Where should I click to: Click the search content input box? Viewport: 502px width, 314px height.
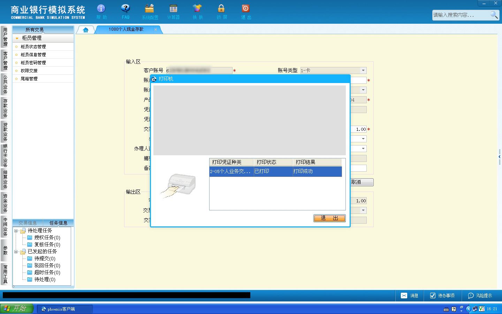point(461,15)
